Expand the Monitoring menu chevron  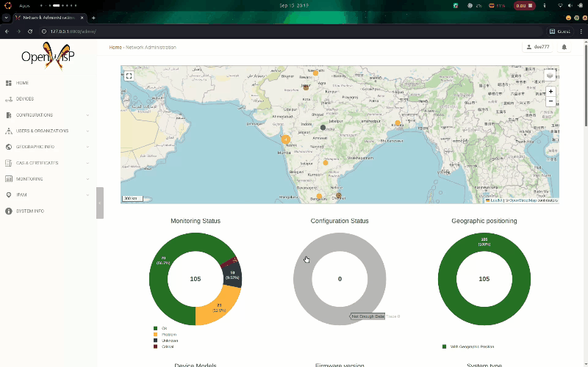coord(87,179)
